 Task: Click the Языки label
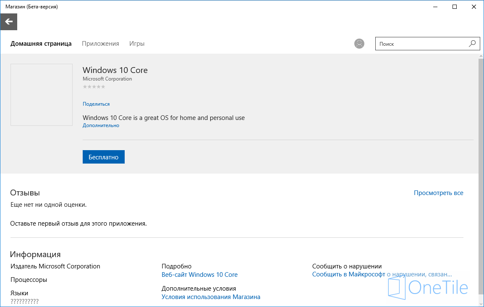(19, 293)
